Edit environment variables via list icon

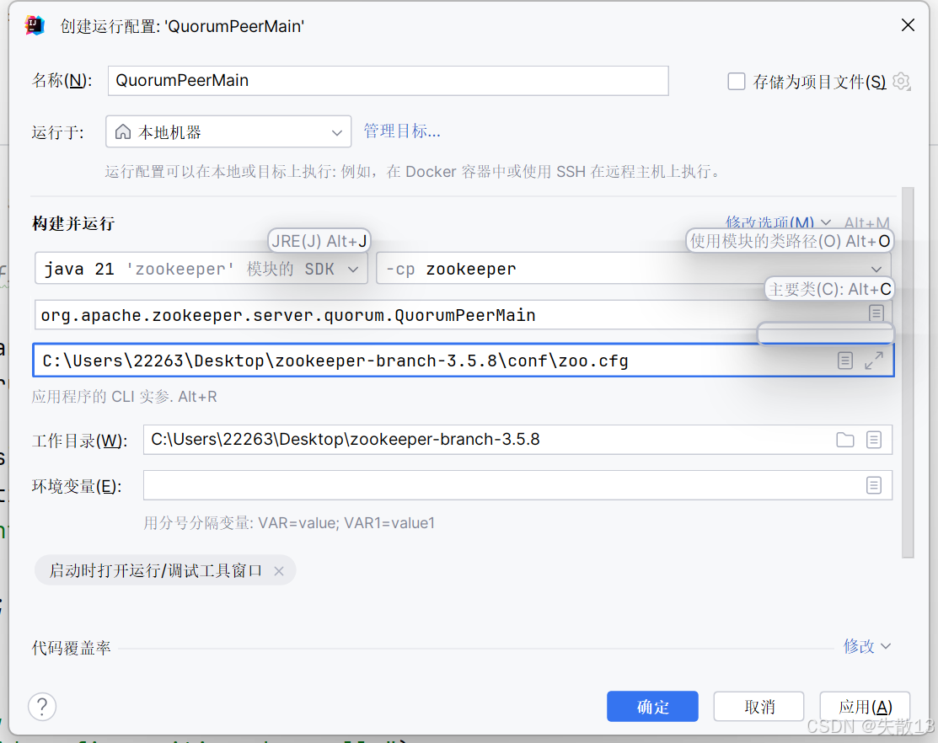click(x=873, y=484)
